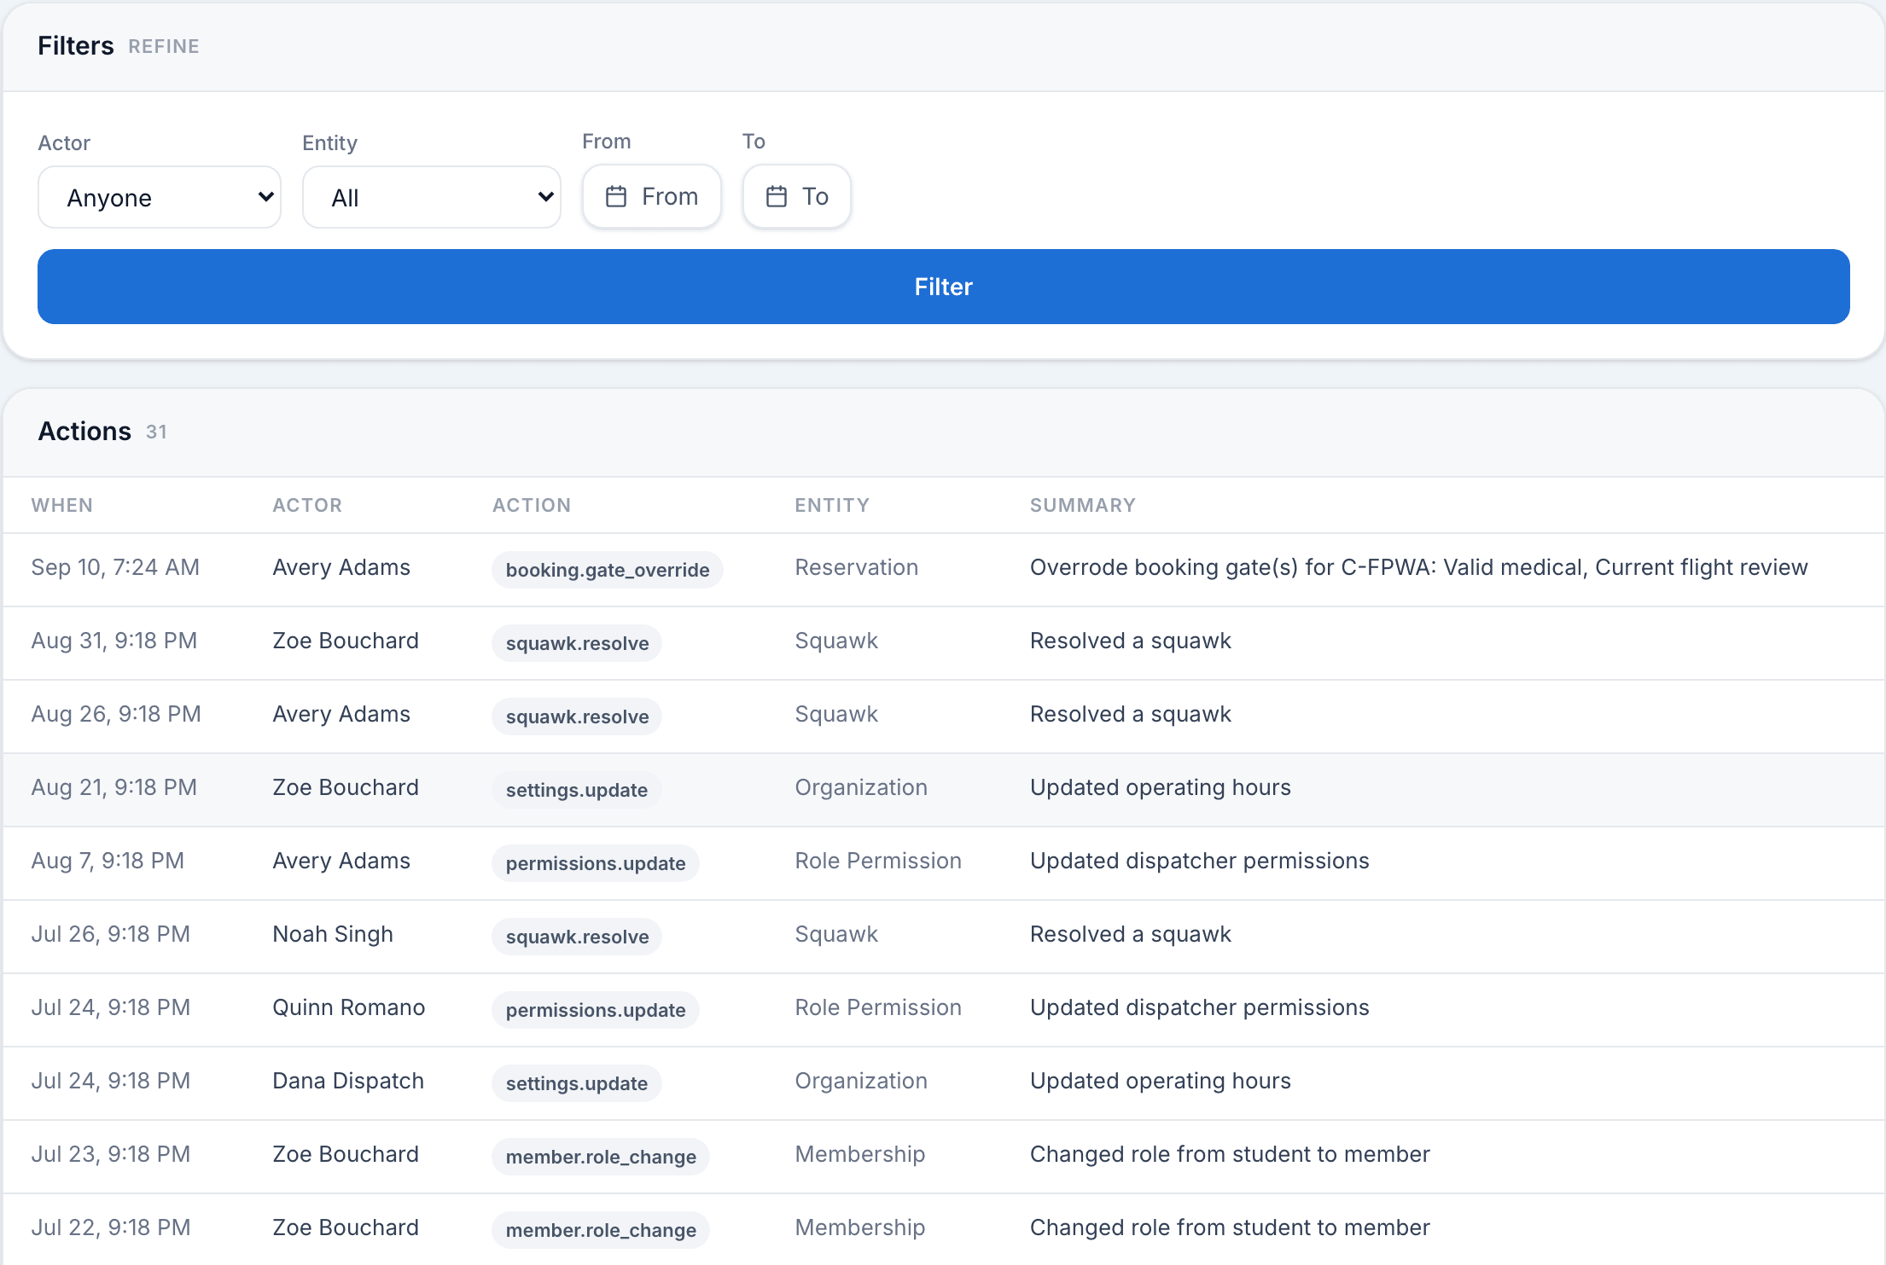
Task: Click Role Permission in Avery Adams row
Action: click(x=878, y=861)
